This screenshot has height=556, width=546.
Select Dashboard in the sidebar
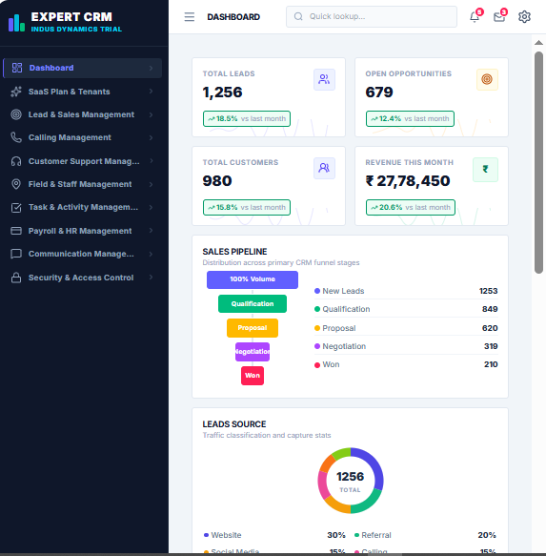(82, 68)
